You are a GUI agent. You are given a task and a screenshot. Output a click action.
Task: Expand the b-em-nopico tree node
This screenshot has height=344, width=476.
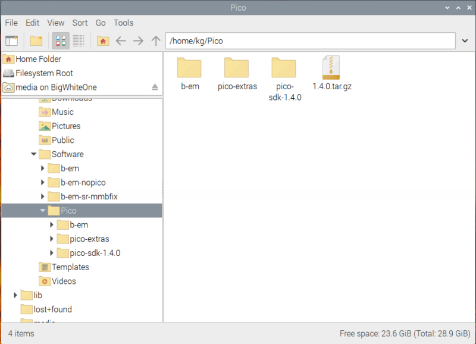tap(43, 183)
